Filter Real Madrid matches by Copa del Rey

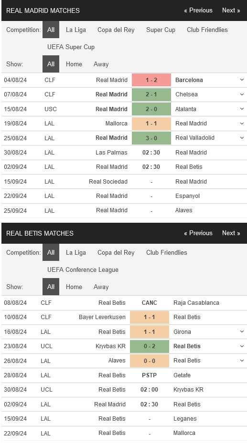[116, 30]
